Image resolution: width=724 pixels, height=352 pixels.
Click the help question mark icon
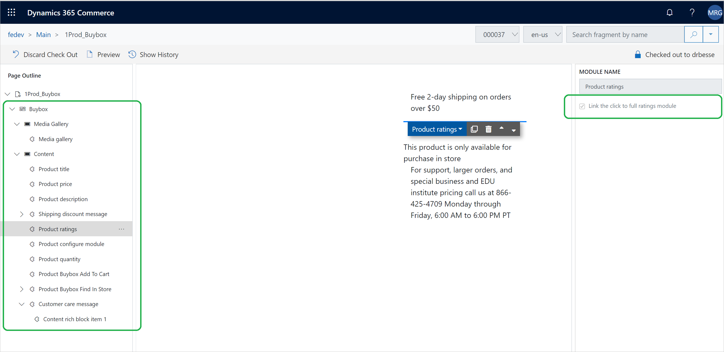692,12
